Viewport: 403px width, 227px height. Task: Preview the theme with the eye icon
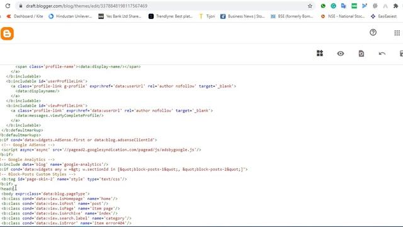coord(341,54)
